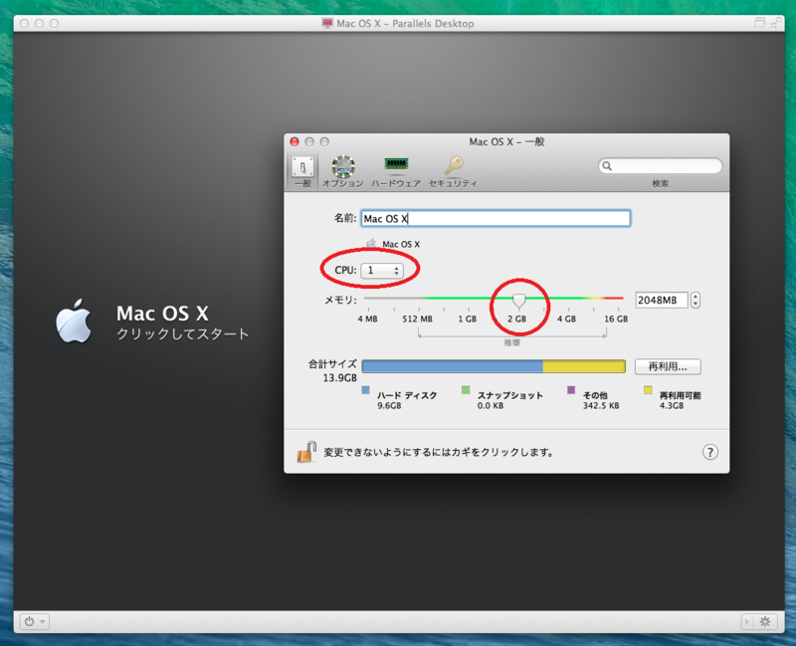
Task: Click the 再利用可能 yellow legend square
Action: (648, 391)
